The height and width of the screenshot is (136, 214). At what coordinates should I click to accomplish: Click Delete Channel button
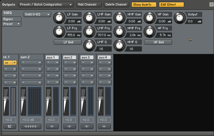click(116, 5)
